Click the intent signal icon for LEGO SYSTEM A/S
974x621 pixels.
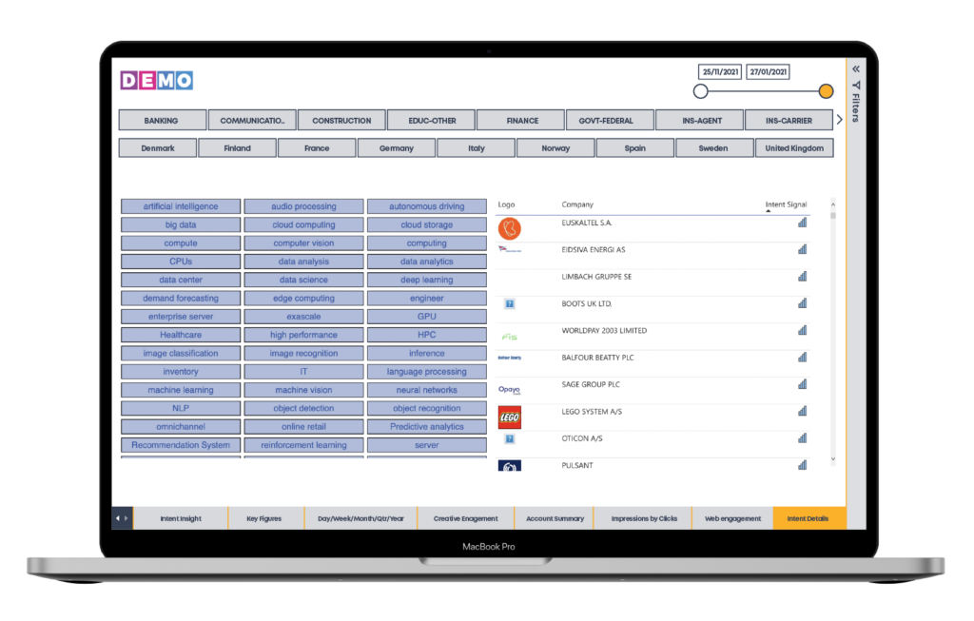(802, 411)
